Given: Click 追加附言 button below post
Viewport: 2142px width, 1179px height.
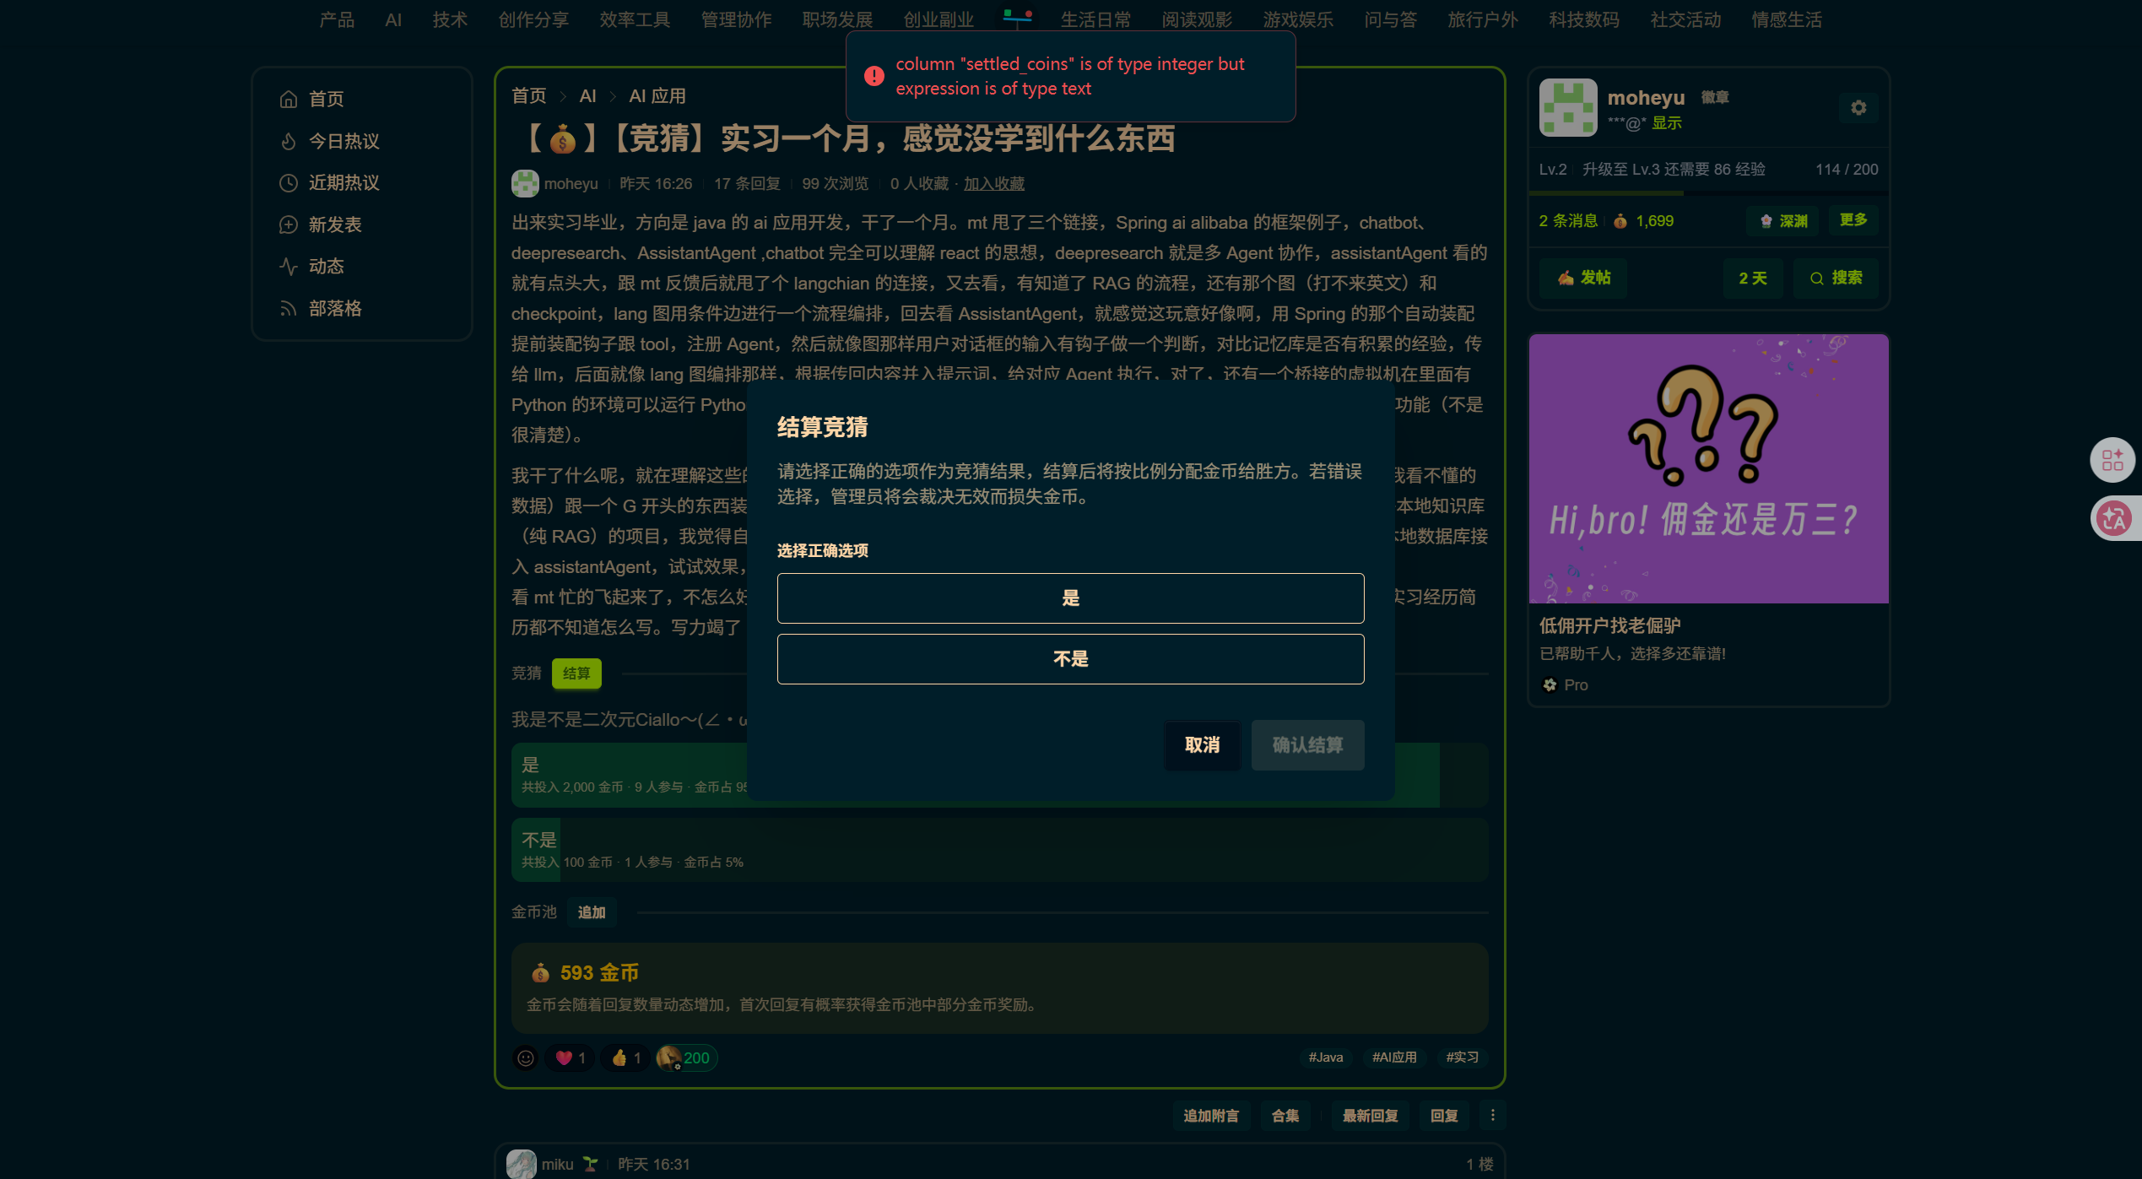Looking at the screenshot, I should [x=1211, y=1116].
